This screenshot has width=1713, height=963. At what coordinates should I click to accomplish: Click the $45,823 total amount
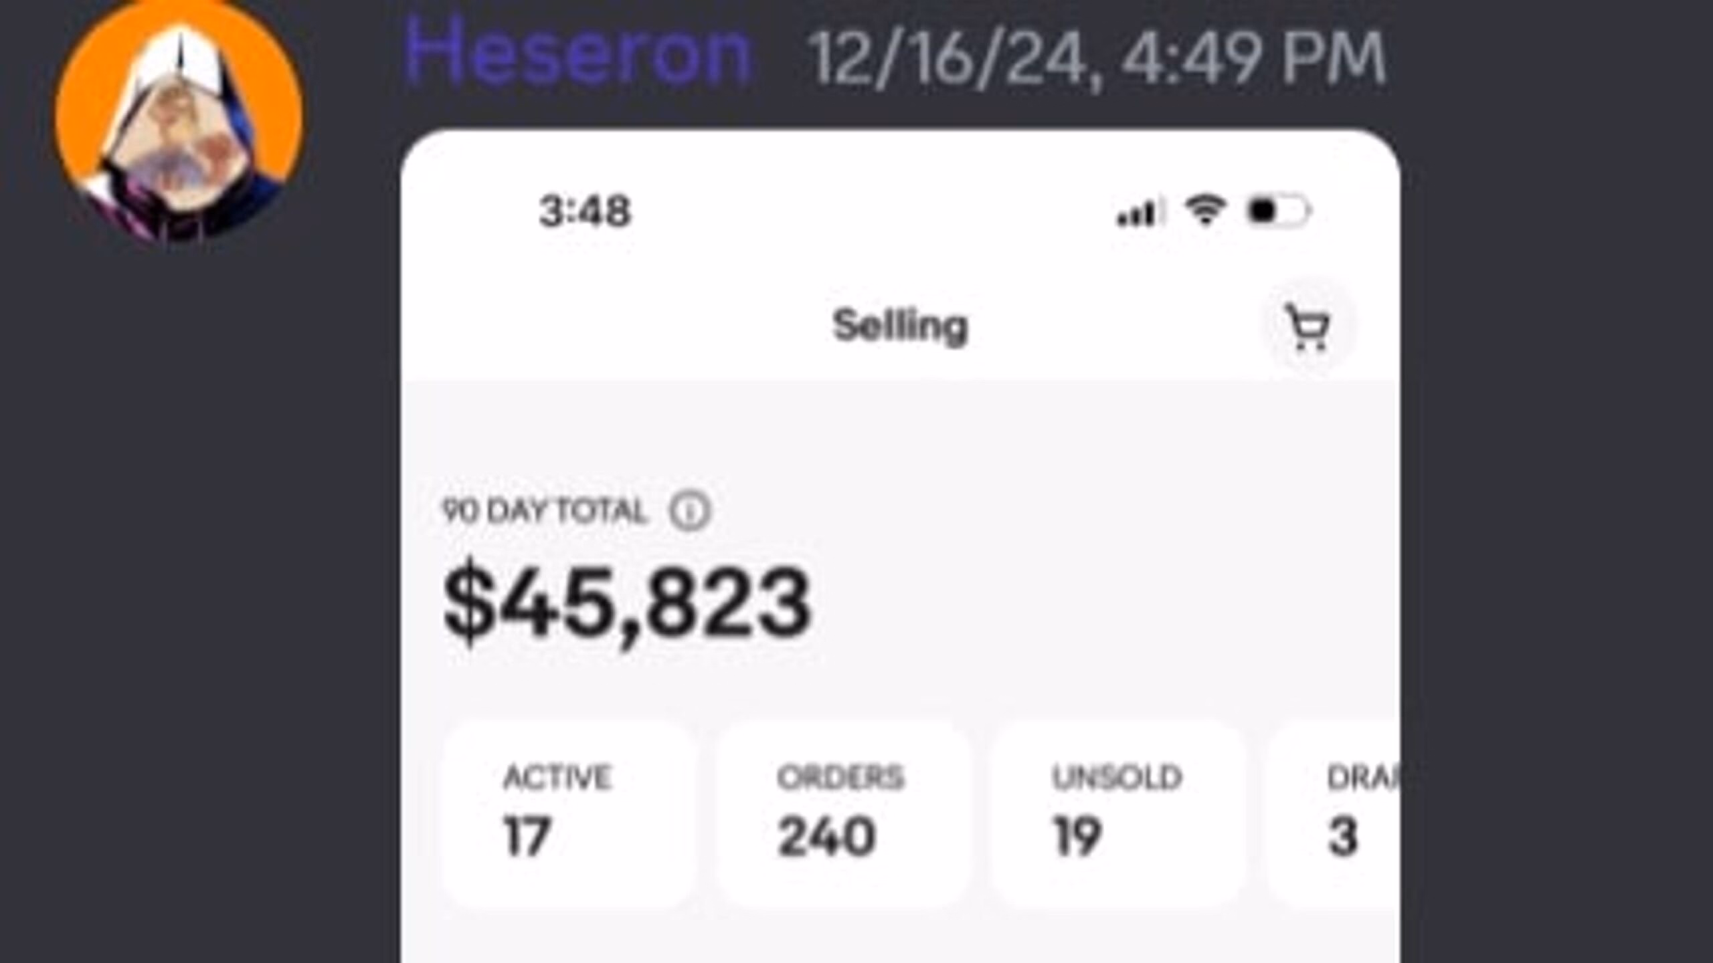(628, 602)
